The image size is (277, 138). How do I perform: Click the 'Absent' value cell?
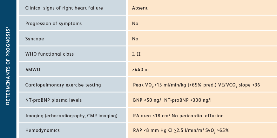140,8
